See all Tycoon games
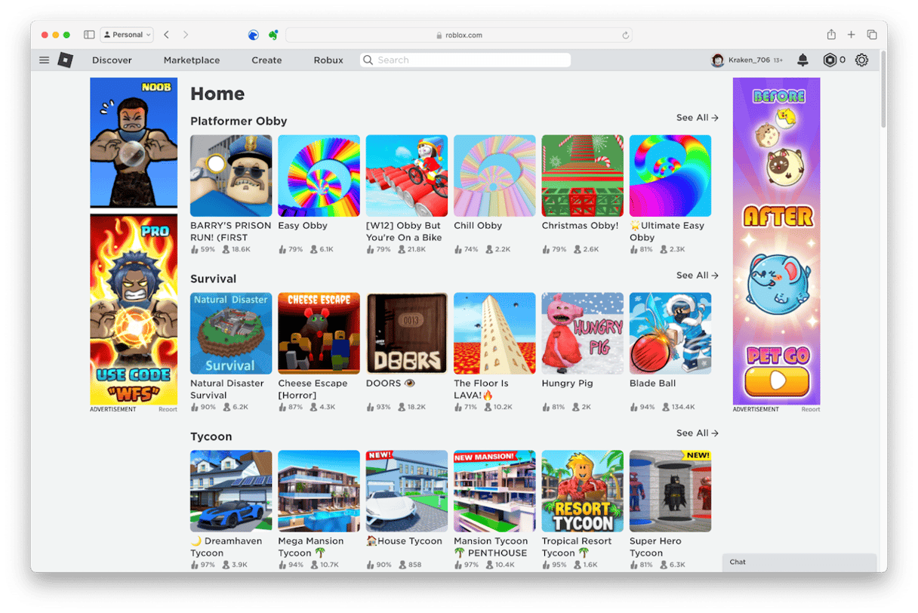Image resolution: width=918 pixels, height=613 pixels. pos(698,433)
